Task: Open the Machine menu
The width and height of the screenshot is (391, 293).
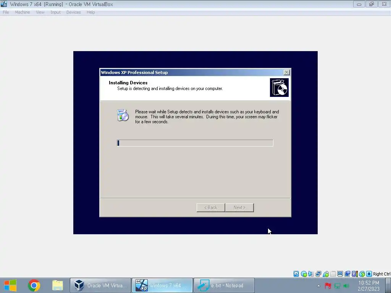Action: [22, 12]
